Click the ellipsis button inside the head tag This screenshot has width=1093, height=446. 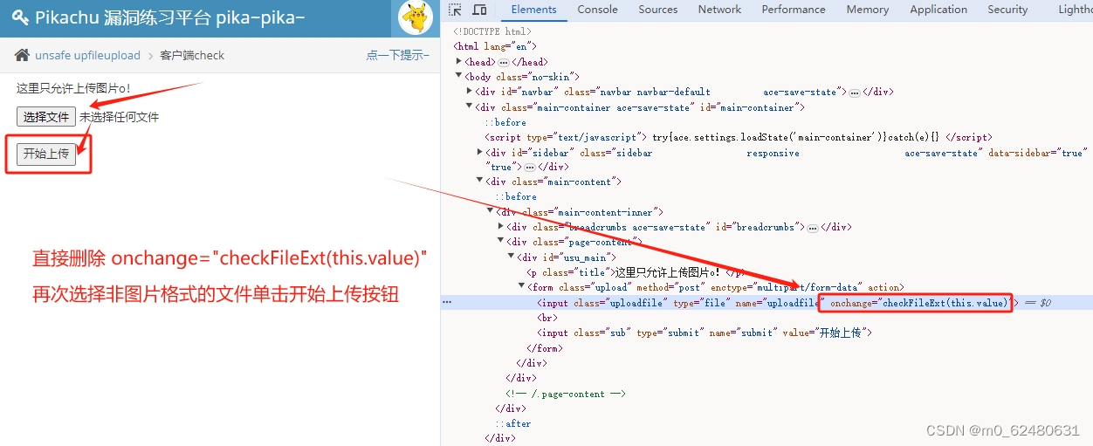pos(503,63)
